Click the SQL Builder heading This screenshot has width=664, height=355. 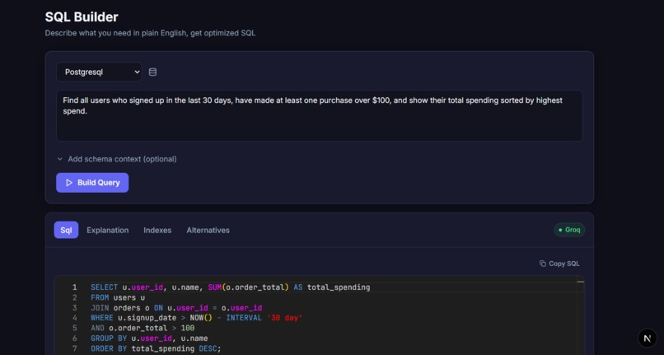pos(82,17)
